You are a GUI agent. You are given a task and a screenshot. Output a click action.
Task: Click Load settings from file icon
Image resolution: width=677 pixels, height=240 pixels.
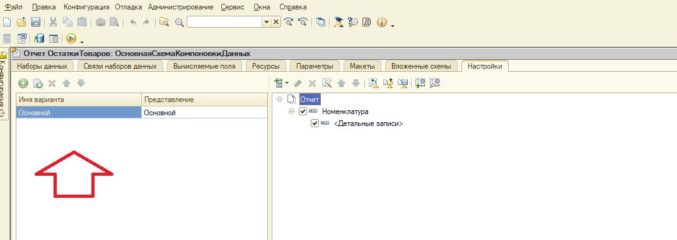pyautogui.click(x=388, y=83)
